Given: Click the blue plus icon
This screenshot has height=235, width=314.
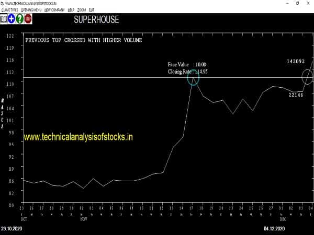Looking at the screenshot, I should 12,19.
